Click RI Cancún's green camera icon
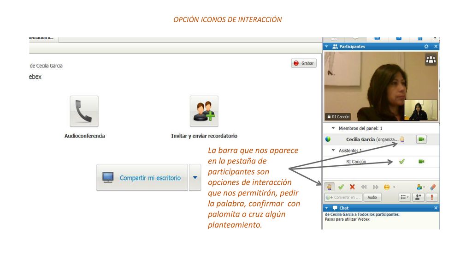 tap(421, 162)
